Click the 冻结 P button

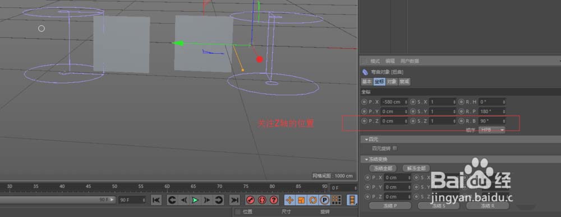(390, 206)
